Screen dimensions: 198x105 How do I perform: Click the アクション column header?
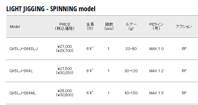click(184, 27)
